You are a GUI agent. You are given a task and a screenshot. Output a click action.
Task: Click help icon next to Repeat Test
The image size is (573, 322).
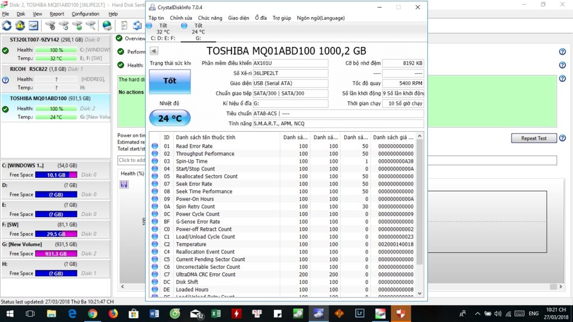coord(562,138)
